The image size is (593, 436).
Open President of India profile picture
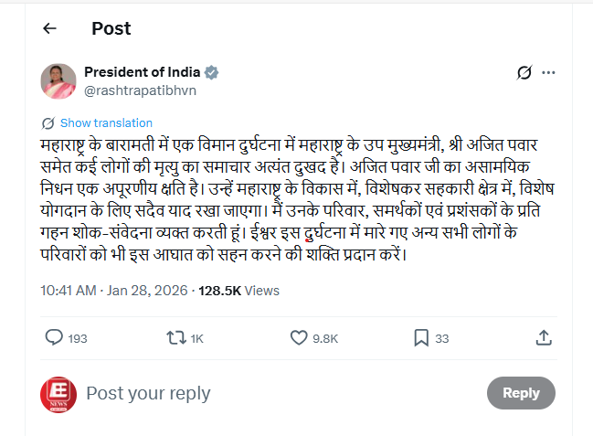pos(58,81)
